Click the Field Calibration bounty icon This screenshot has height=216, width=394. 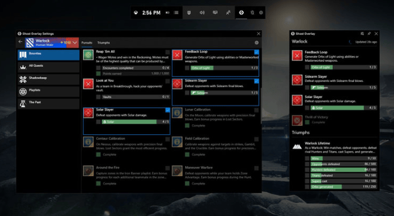pos(177,142)
